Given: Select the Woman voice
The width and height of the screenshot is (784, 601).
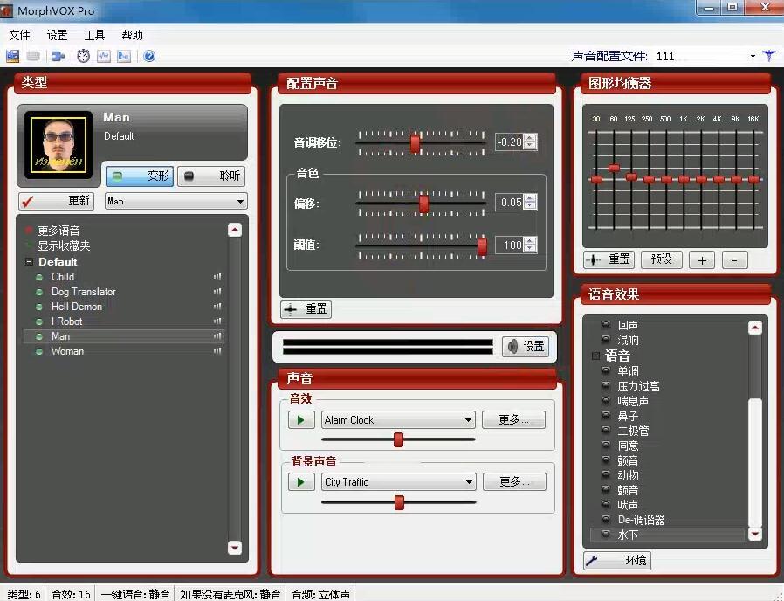Looking at the screenshot, I should [67, 351].
